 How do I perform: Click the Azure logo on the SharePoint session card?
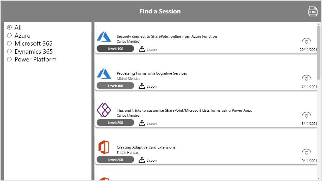[x=104, y=37]
